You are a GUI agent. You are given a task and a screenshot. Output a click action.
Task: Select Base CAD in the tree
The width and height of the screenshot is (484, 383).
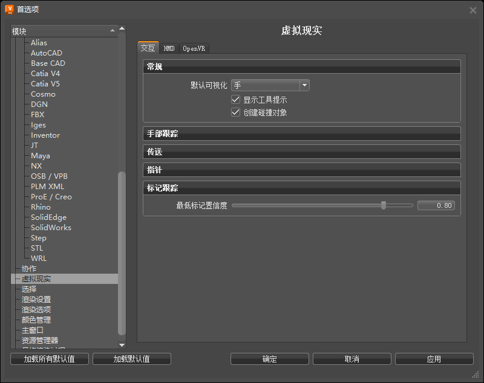coord(48,63)
